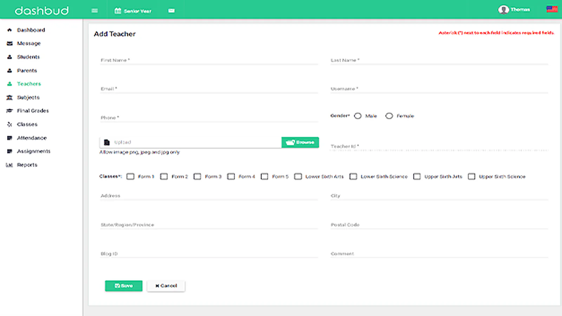
Task: Check the Form 5 class checkbox
Action: tap(264, 176)
